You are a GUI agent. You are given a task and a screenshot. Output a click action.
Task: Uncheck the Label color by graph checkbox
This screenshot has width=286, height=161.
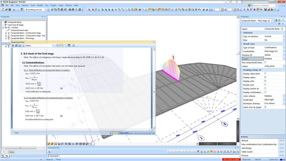coord(265,107)
